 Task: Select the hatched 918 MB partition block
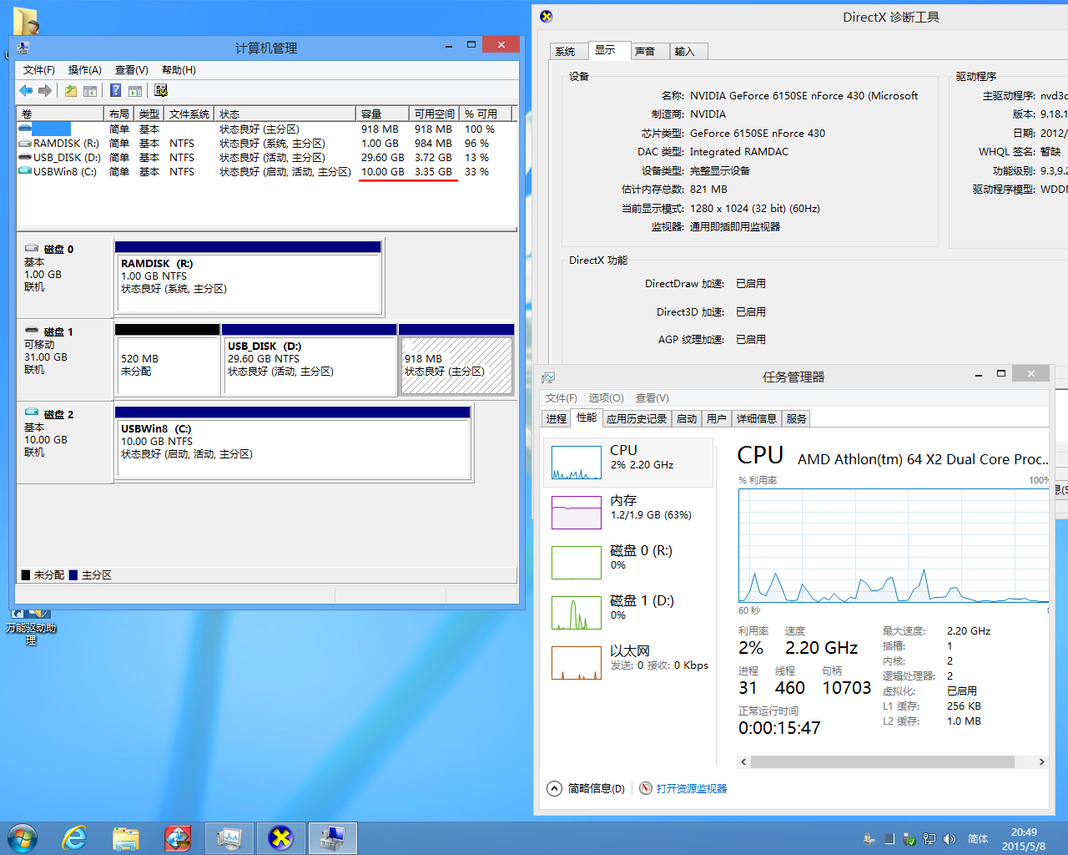[456, 360]
